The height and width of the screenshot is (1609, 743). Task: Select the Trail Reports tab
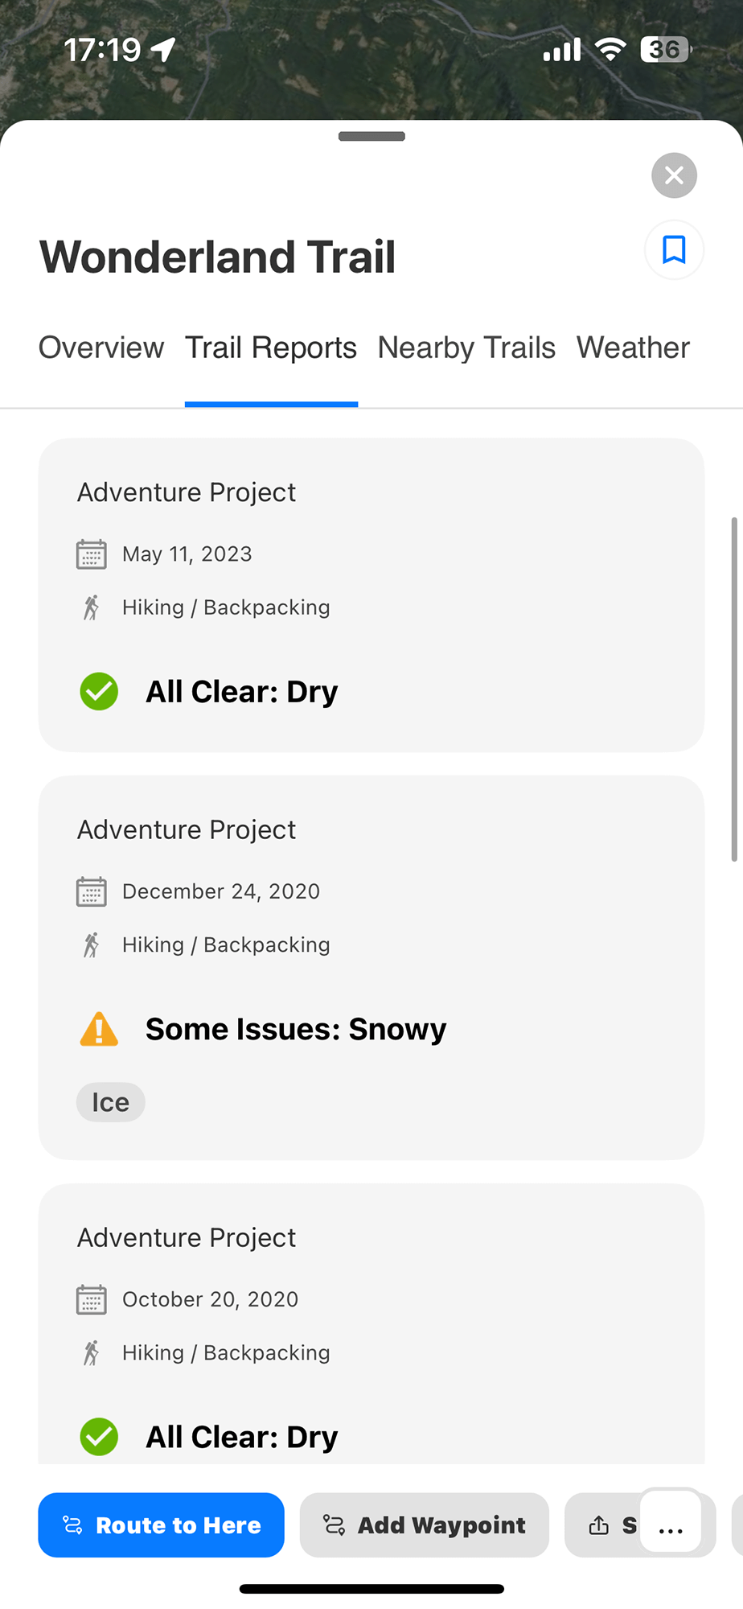pos(271,348)
